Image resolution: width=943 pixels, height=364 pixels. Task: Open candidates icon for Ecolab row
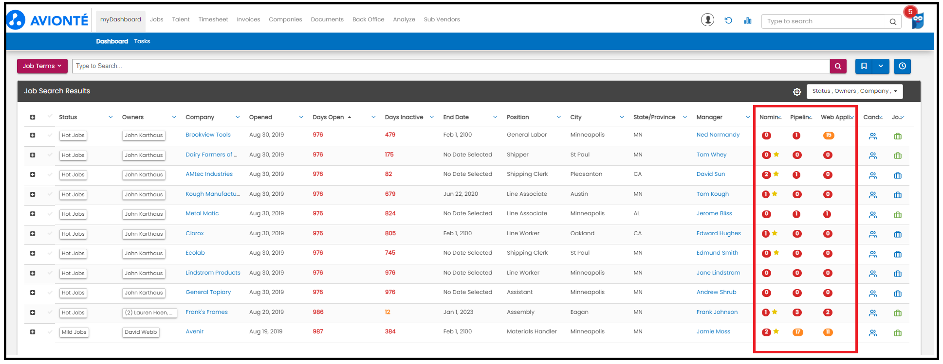pos(873,254)
